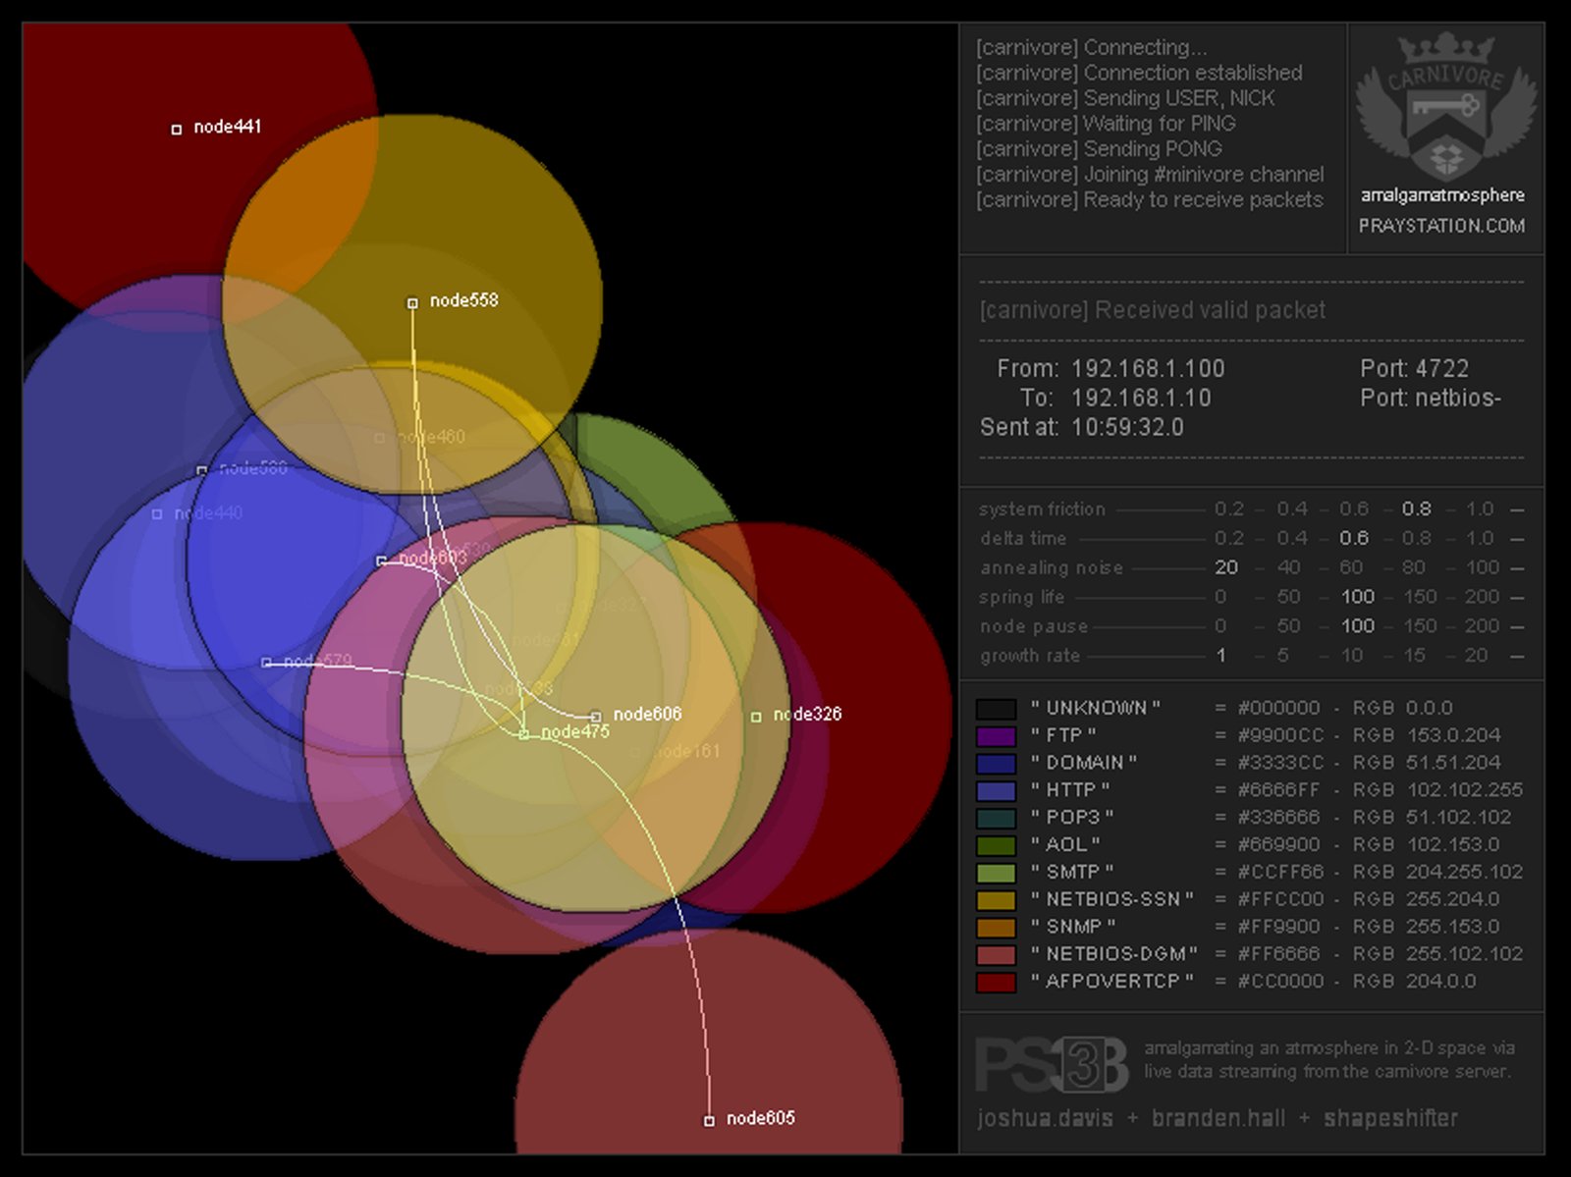
Task: Set spring life to 200
Action: (x=1483, y=597)
